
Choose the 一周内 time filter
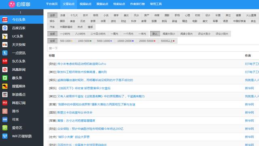[114, 34]
